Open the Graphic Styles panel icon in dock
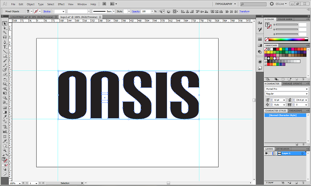The image size is (311, 186). (x=260, y=68)
